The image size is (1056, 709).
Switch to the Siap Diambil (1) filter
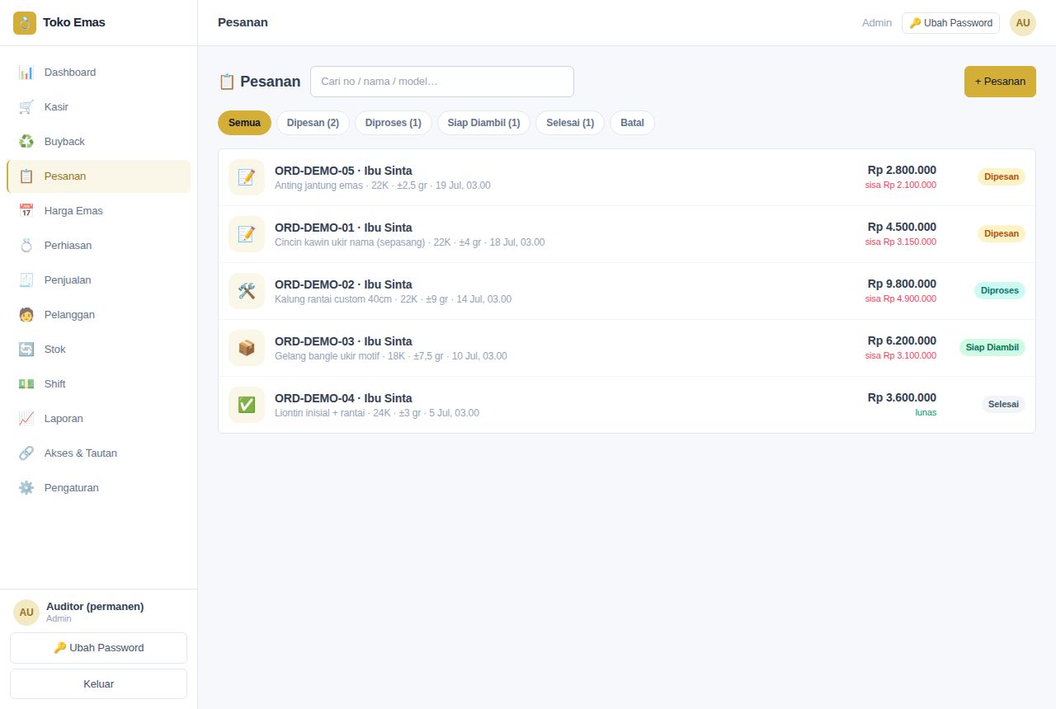click(x=483, y=123)
